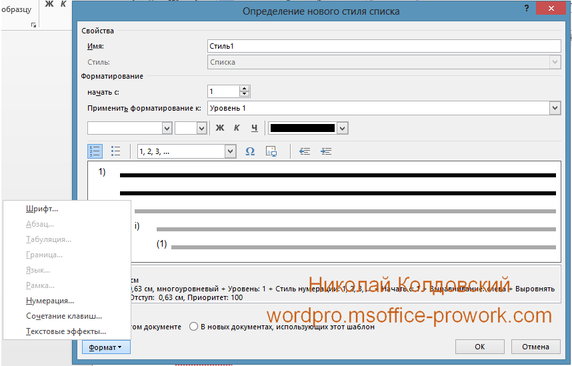
Task: Decrease the start-at value
Action: coord(245,94)
